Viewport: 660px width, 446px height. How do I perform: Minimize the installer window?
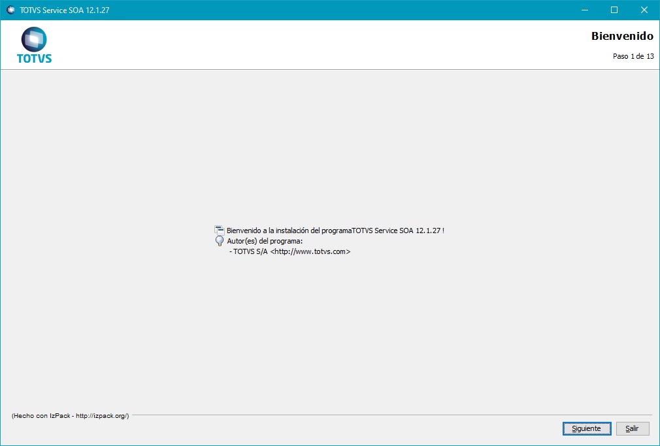pos(585,10)
